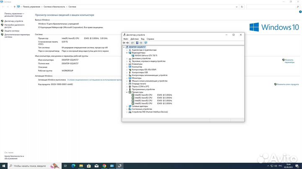The height and width of the screenshot is (169, 302).
Task: Expand the Аудиовходы и аудиовыходы category
Action: click(127, 50)
